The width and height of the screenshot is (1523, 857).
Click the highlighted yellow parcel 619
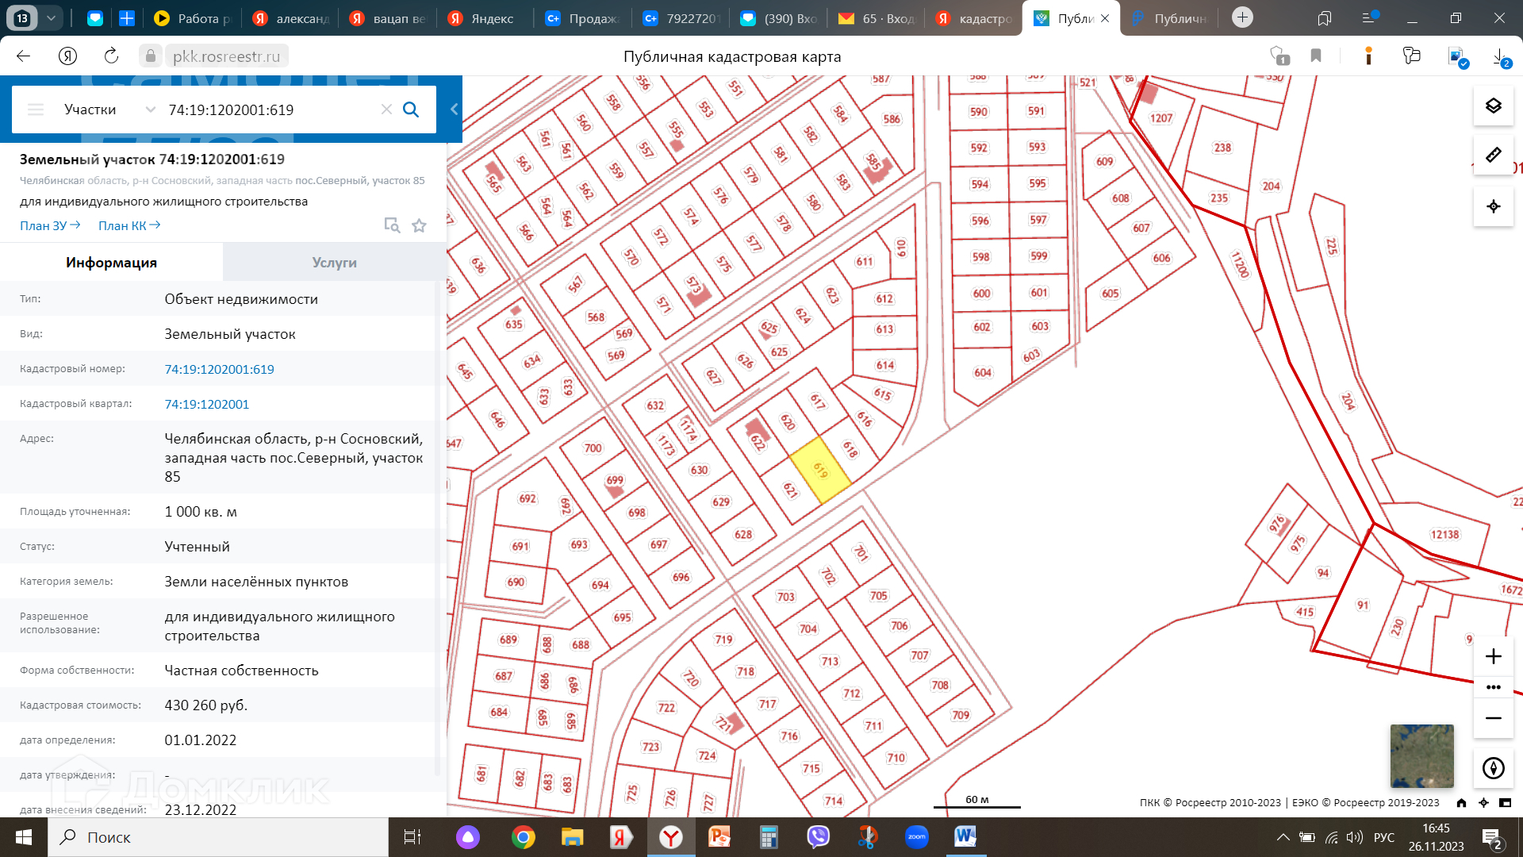pos(820,470)
